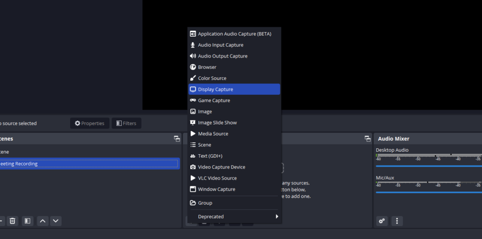Delete the selected scene with trash icon
The image size is (482, 239).
coord(13,221)
